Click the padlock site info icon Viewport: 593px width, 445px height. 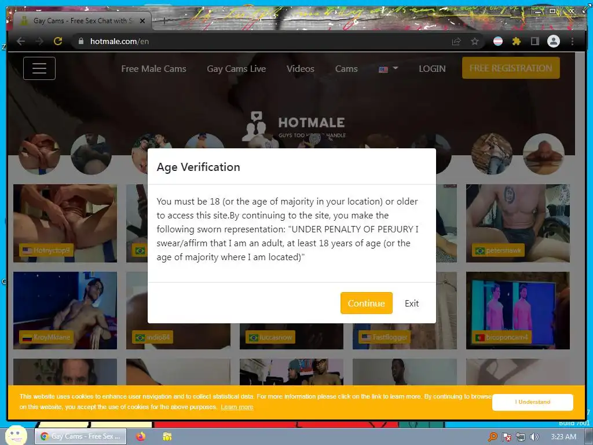(x=80, y=41)
